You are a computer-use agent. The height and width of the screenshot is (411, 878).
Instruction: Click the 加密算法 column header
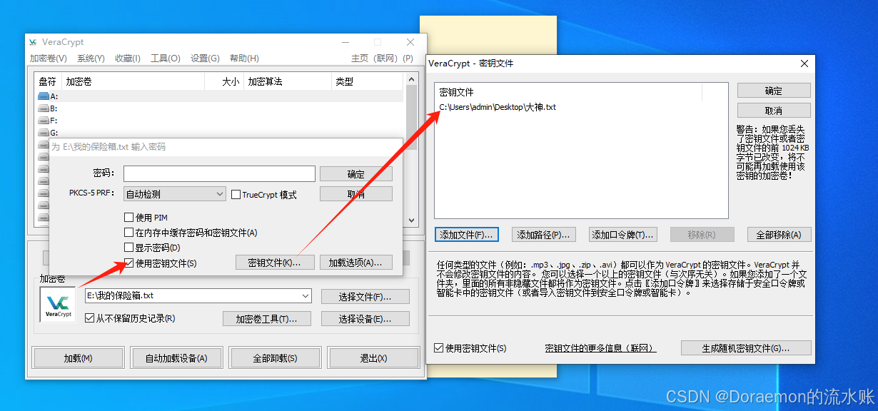tap(288, 81)
